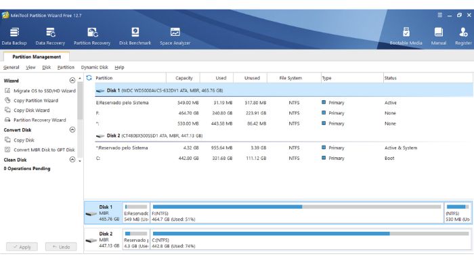Click the Disk 1 icon in disk map
The image size is (474, 271).
[91, 213]
